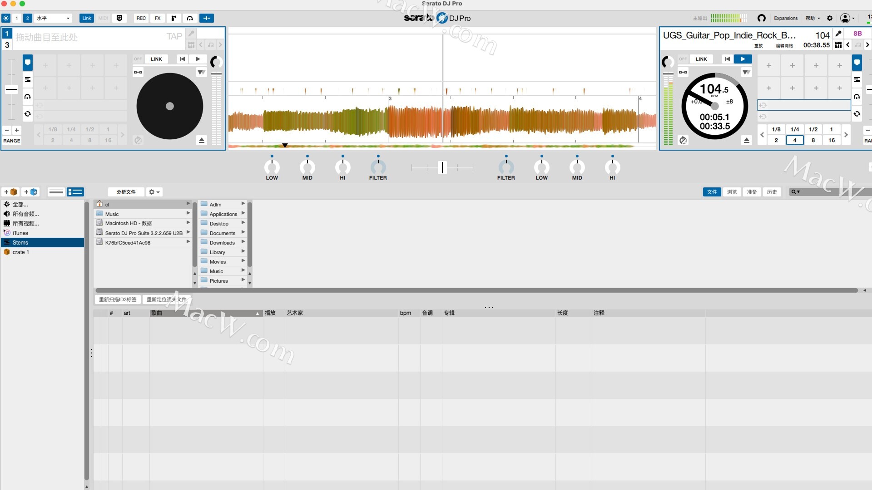Viewport: 872px width, 490px height.
Task: Switch to 2 deck layout
Action: click(x=28, y=18)
